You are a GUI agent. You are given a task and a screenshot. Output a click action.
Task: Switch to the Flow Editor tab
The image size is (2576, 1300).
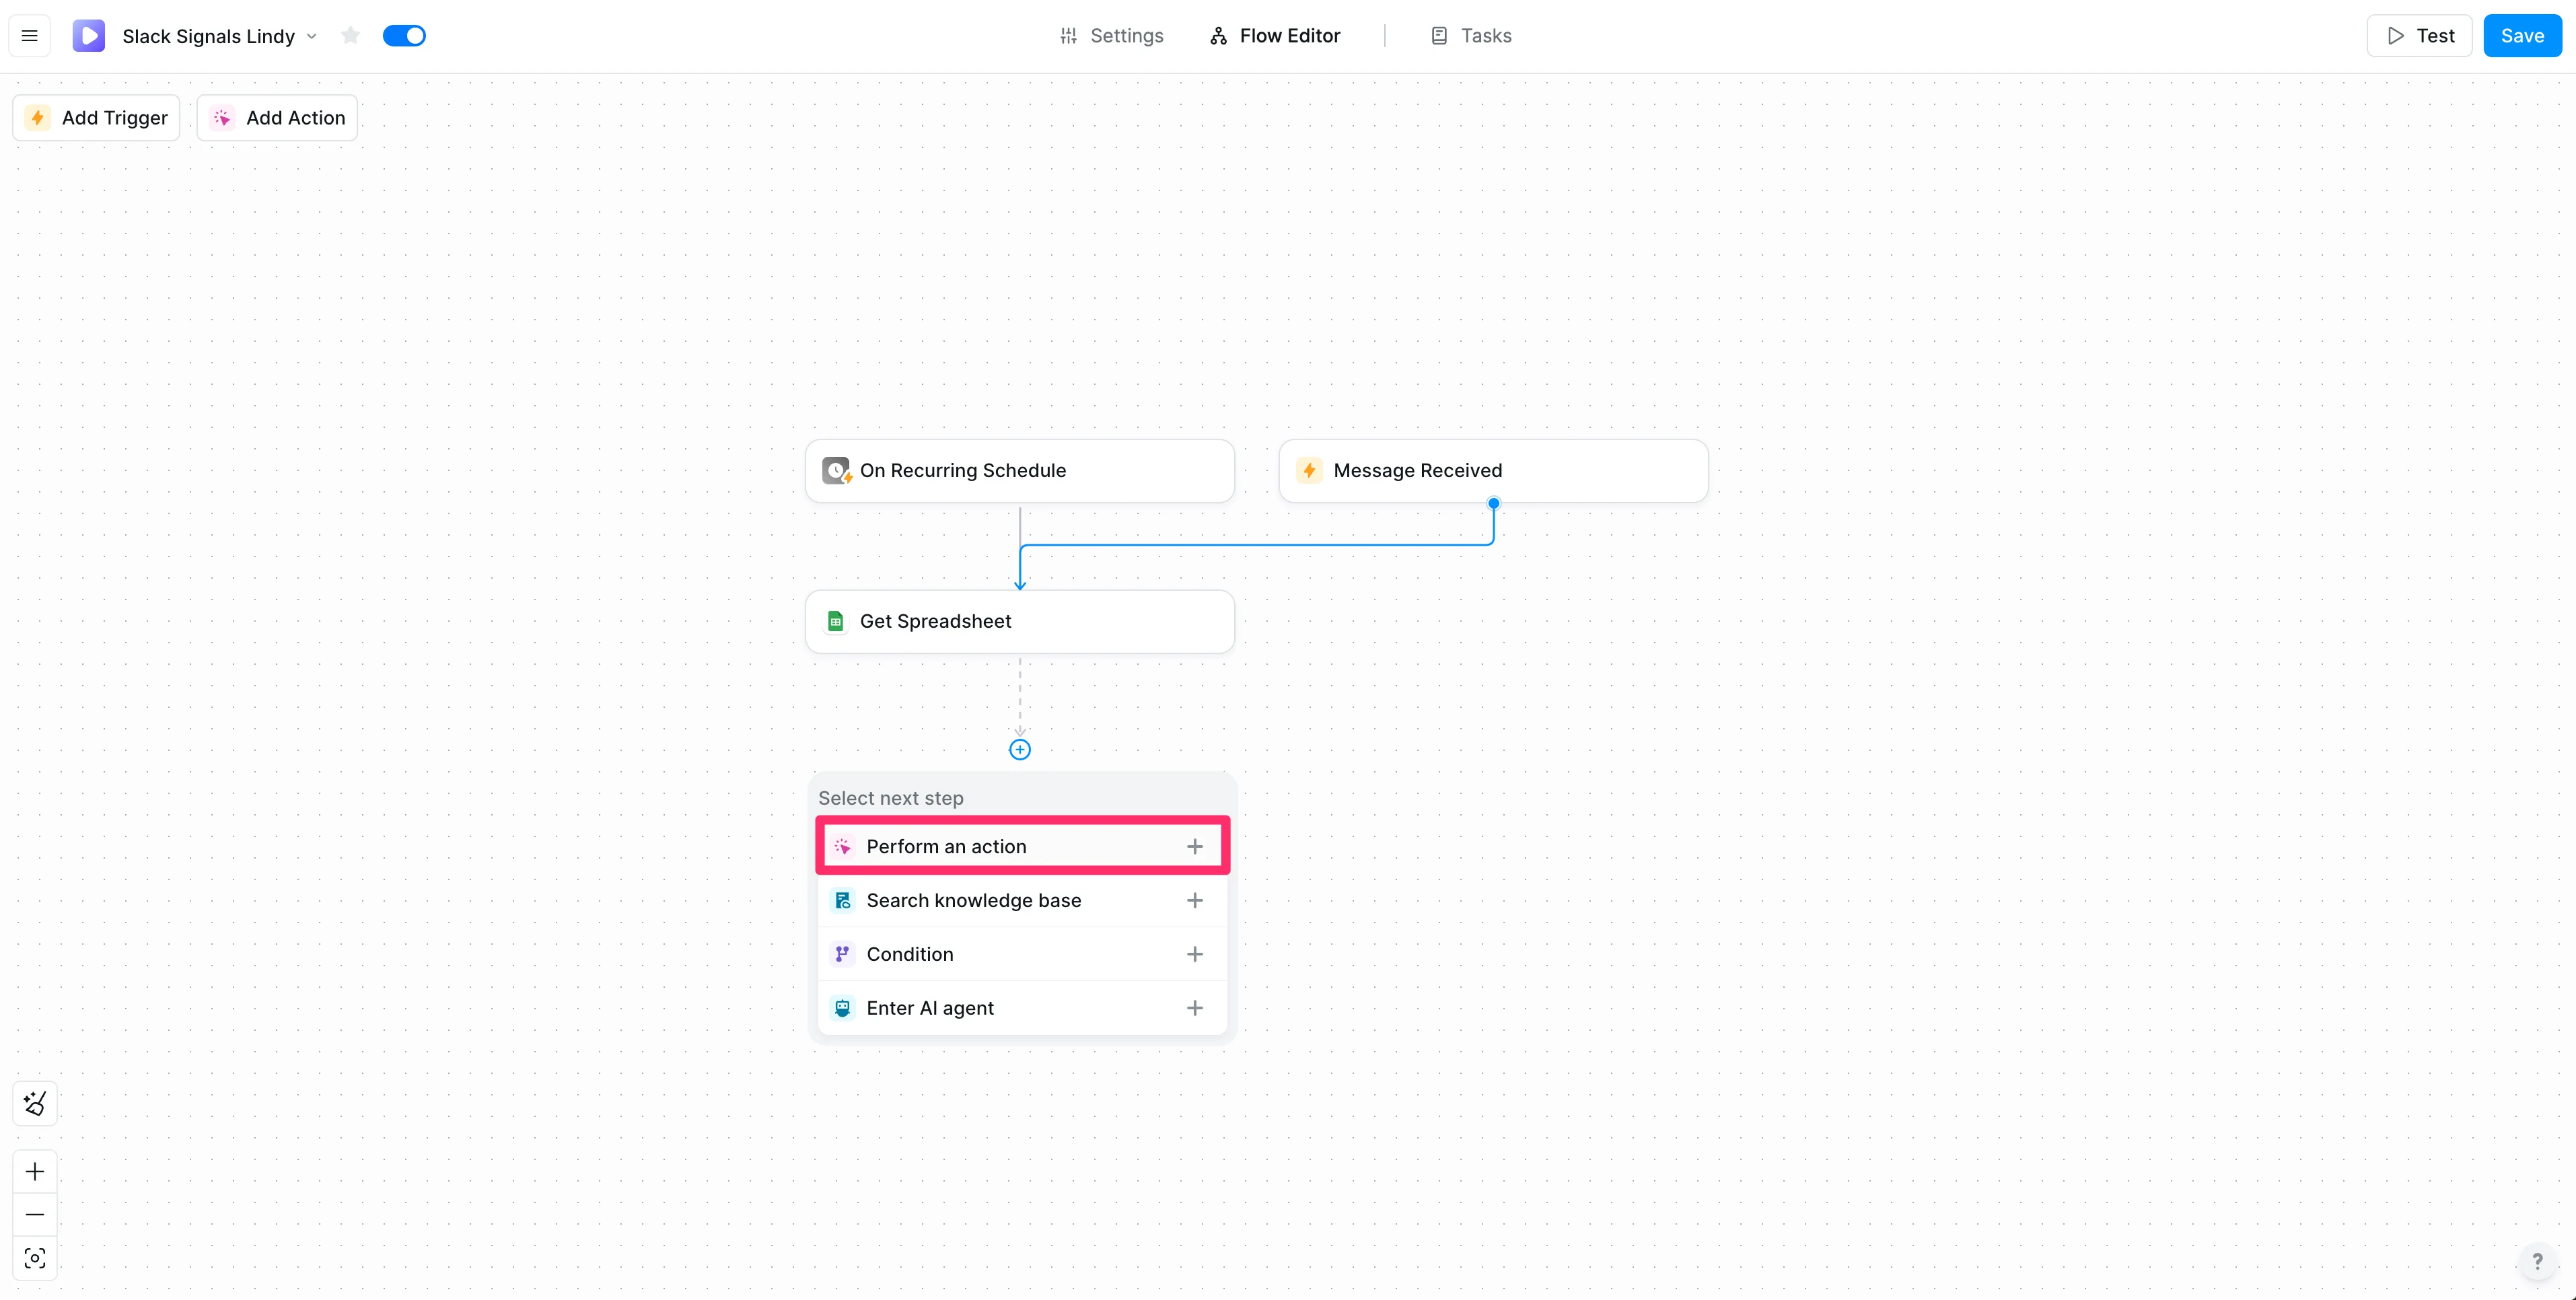(1275, 36)
